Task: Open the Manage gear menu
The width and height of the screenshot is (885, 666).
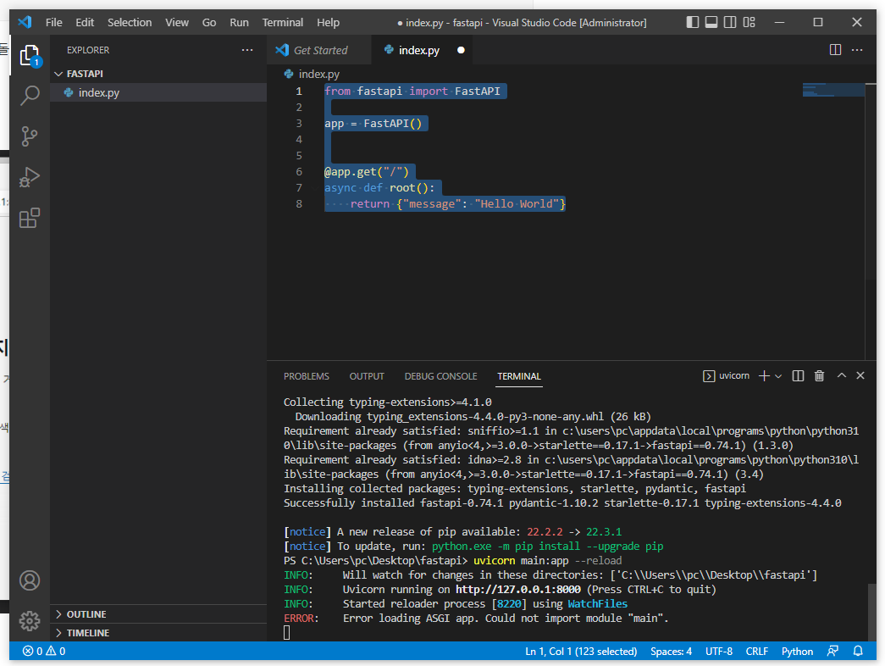Action: (30, 621)
